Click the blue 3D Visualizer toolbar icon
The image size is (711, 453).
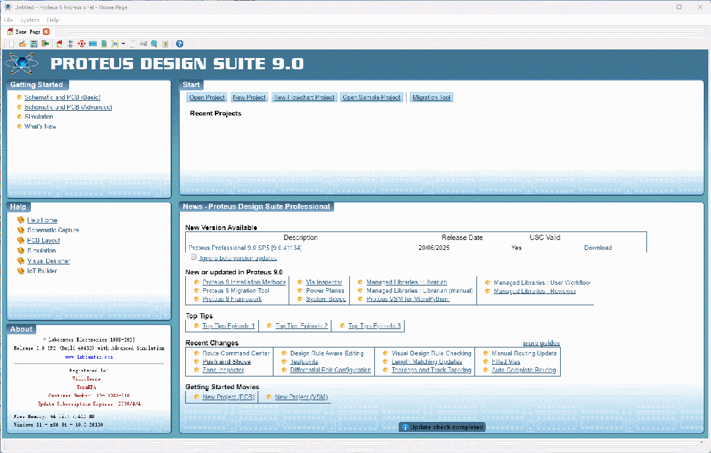click(x=93, y=44)
